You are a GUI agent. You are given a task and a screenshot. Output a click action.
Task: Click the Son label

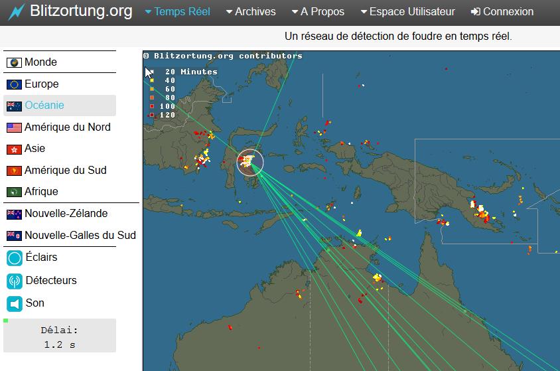(35, 303)
